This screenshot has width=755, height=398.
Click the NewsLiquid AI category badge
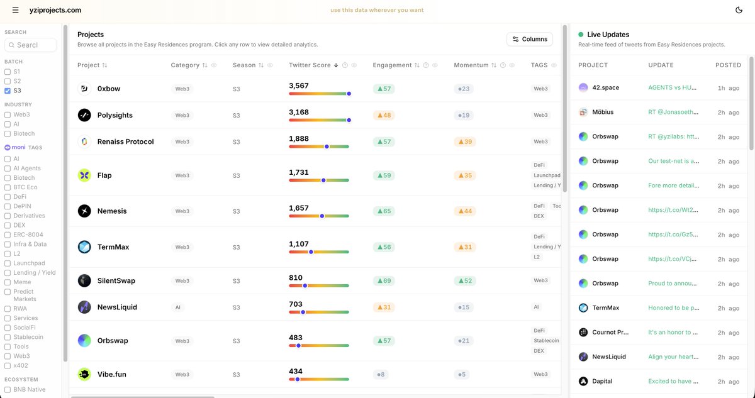pyautogui.click(x=178, y=307)
